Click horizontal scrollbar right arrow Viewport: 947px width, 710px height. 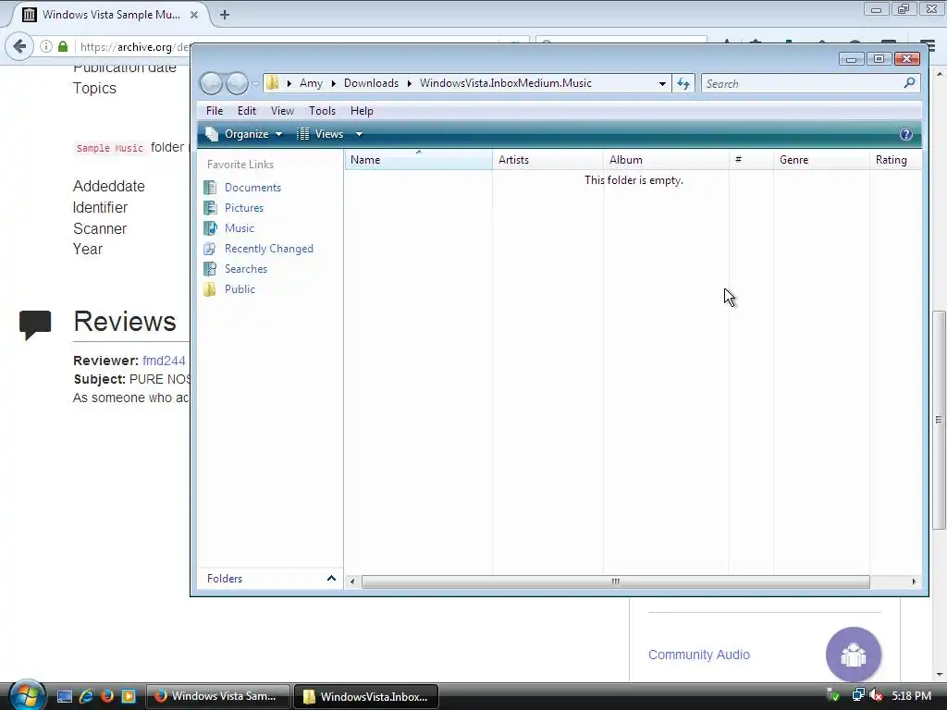[x=914, y=582]
